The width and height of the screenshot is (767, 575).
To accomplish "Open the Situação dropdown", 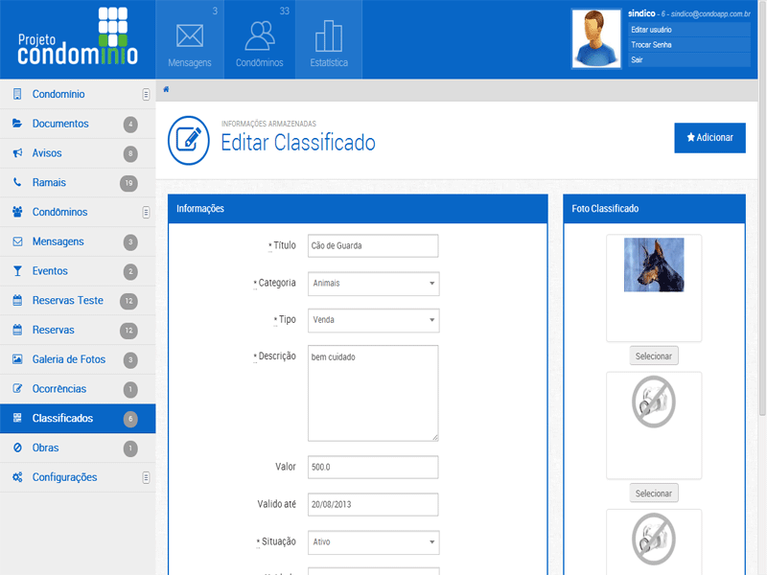I will click(x=373, y=542).
